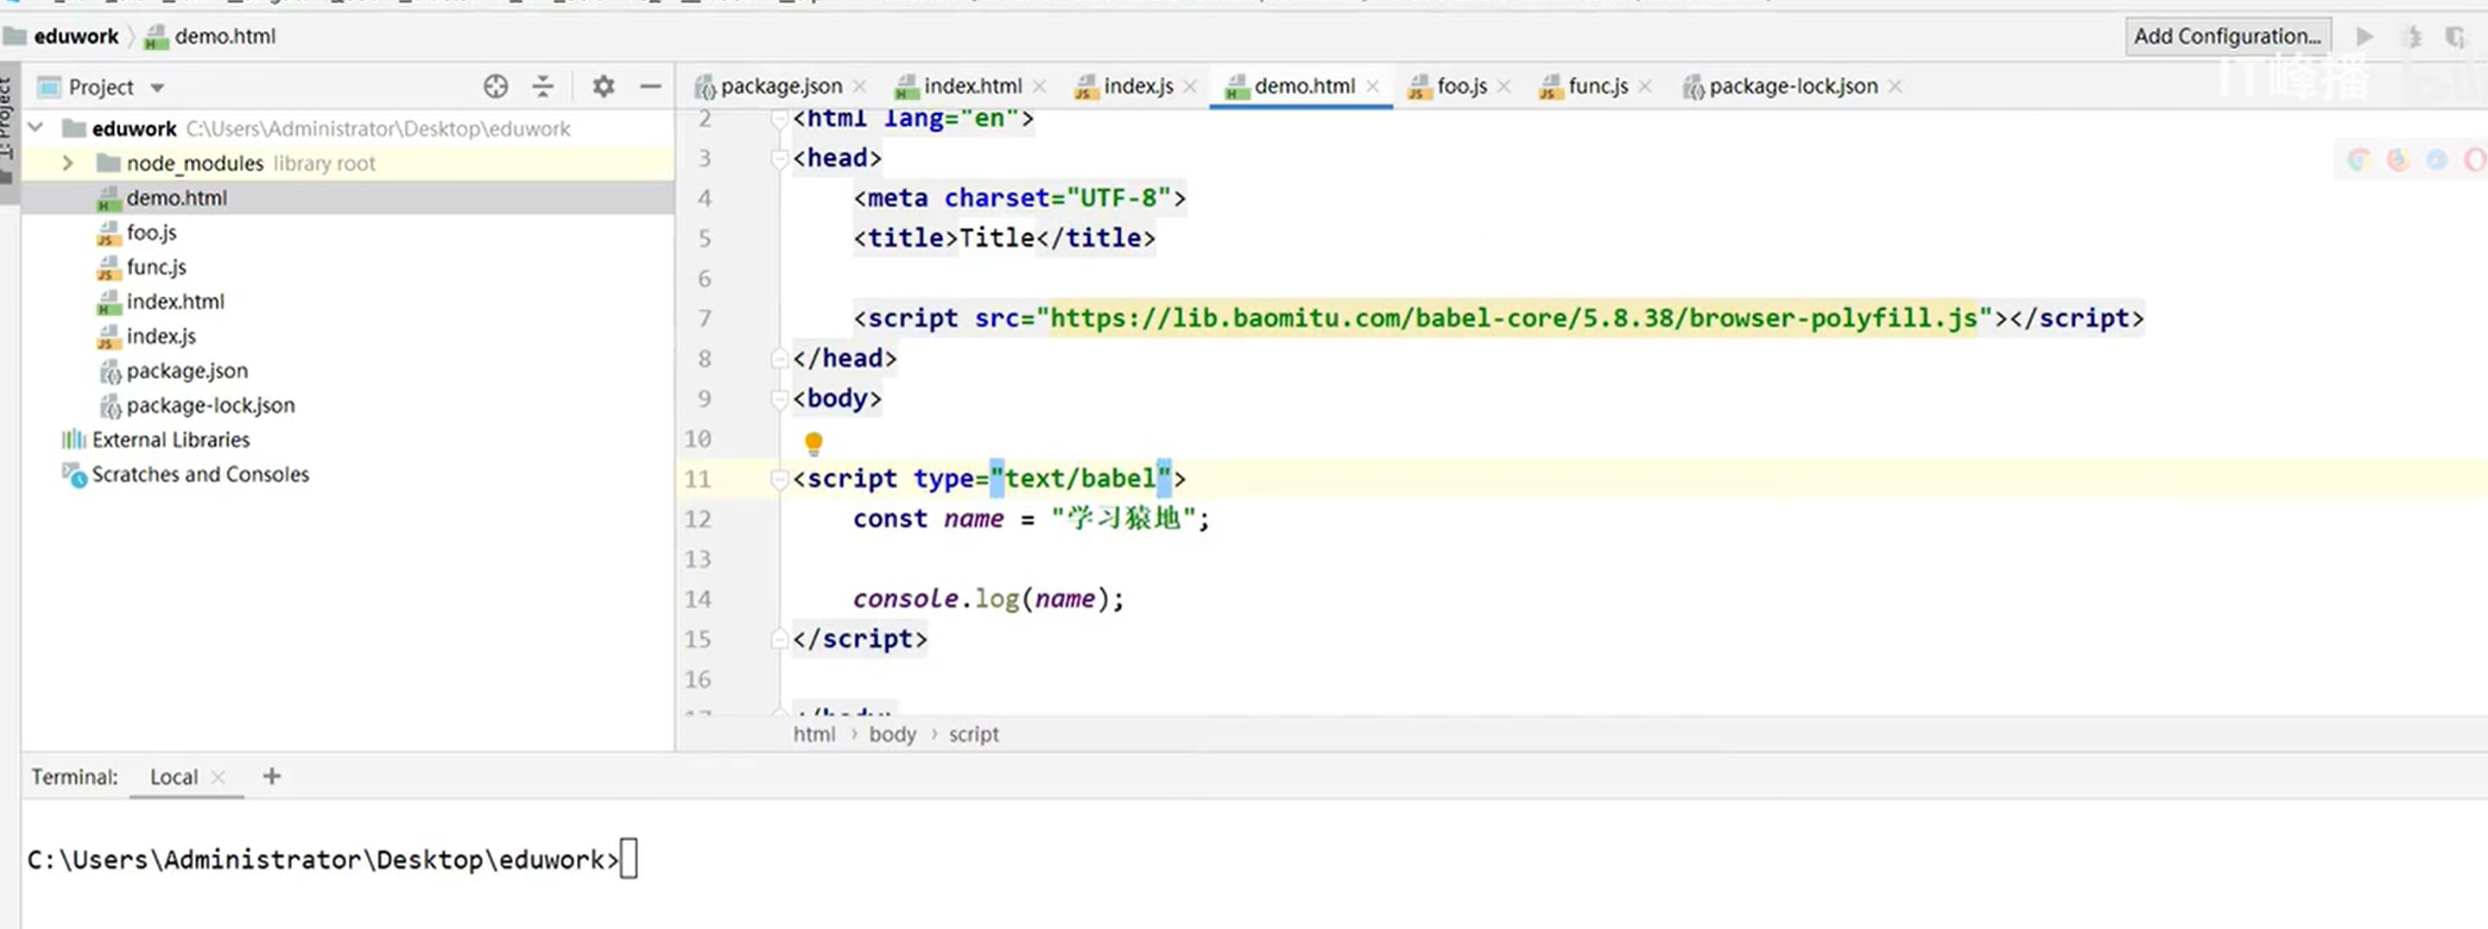Open in Firefox browser icon
This screenshot has height=929, width=2488.
[2398, 161]
